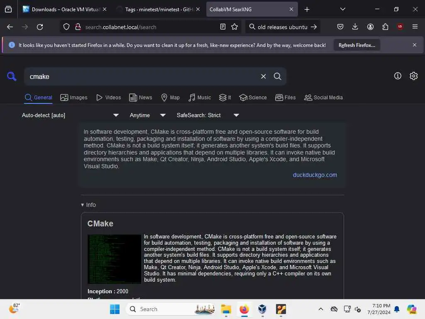The width and height of the screenshot is (425, 319).
Task: Submit the old releases ubuntu search arrow
Action: pos(314,27)
